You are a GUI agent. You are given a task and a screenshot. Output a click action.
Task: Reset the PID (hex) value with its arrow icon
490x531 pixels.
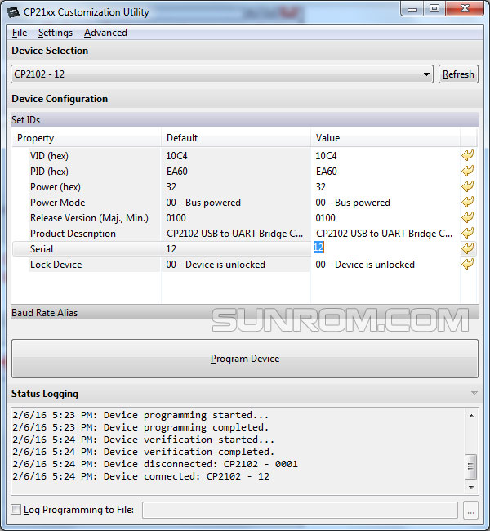[468, 171]
